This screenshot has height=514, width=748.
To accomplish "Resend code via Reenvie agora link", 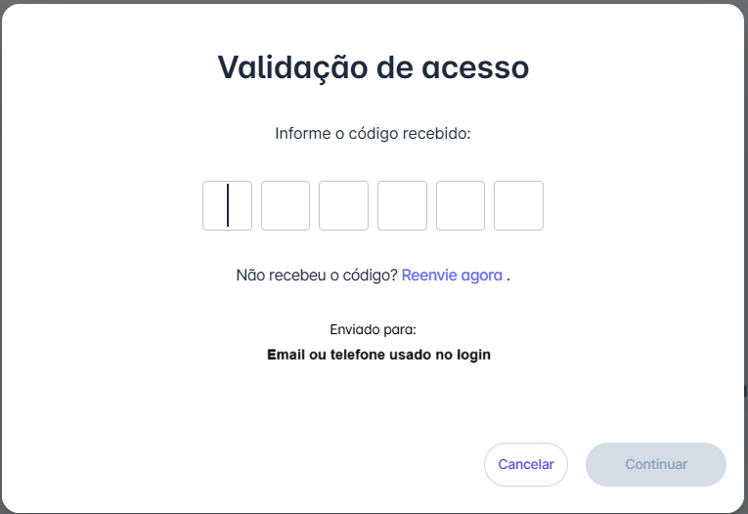I will (x=452, y=276).
